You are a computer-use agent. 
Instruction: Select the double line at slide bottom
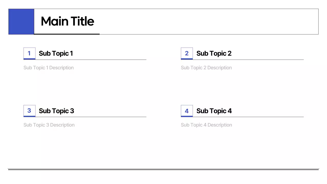[163, 169]
